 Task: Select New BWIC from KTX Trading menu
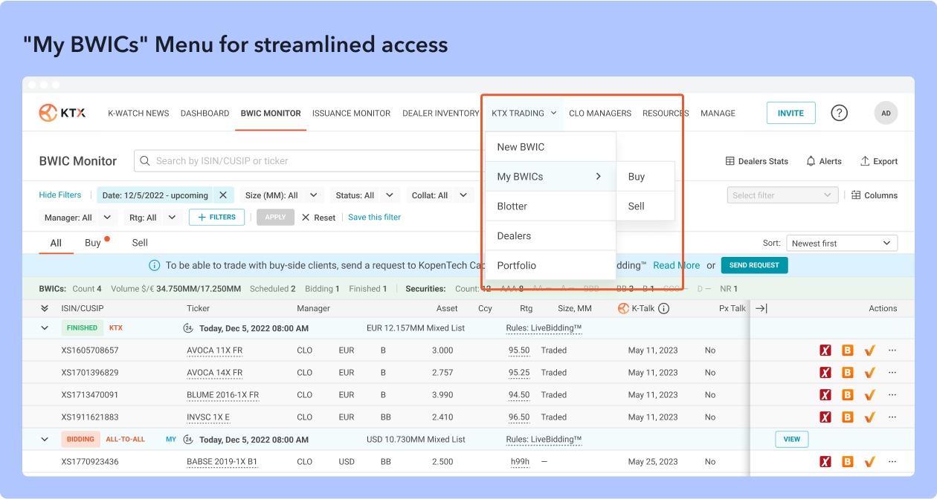tap(521, 147)
